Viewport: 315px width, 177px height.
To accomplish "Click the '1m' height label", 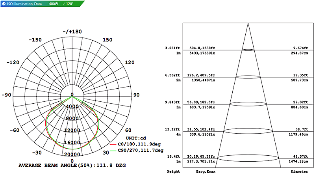I will pyautogui.click(x=178, y=53).
